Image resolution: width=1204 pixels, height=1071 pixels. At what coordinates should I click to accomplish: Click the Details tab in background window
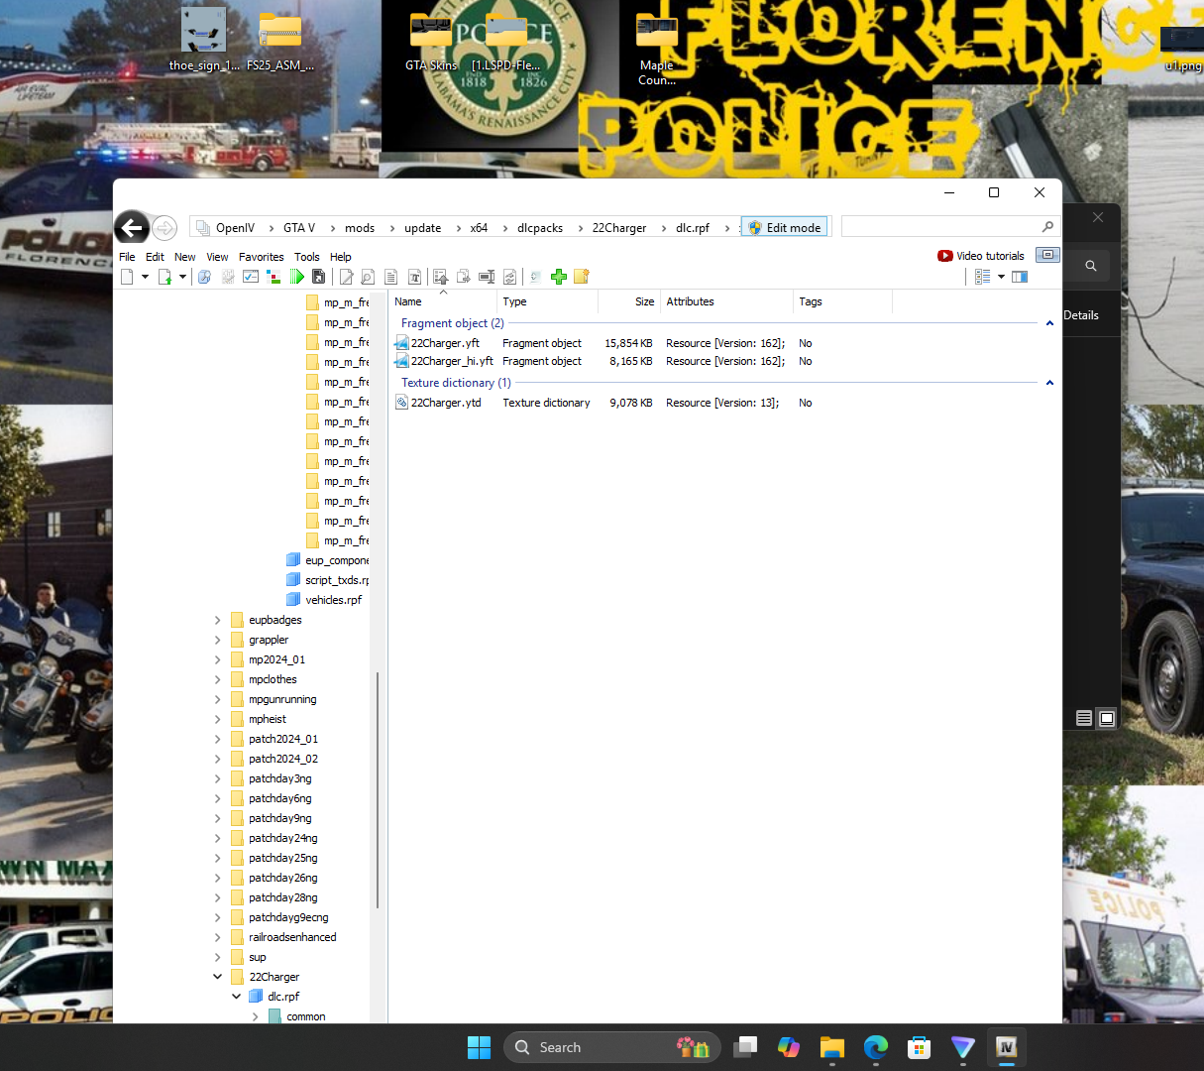pyautogui.click(x=1081, y=315)
